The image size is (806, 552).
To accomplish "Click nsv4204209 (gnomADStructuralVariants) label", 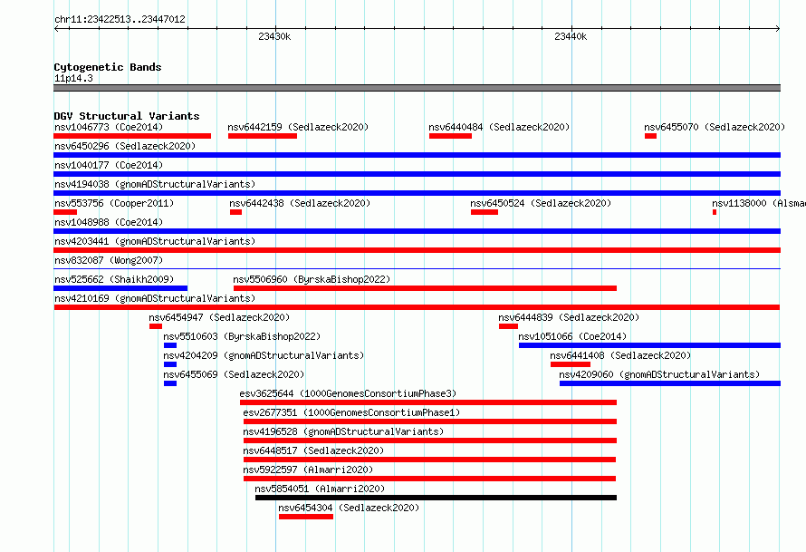I will tap(264, 355).
